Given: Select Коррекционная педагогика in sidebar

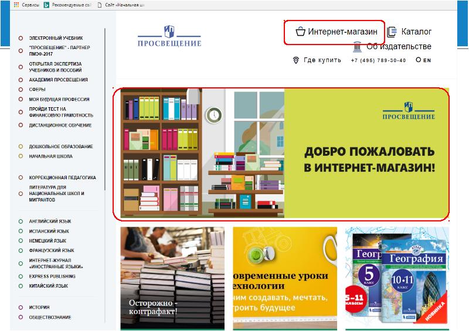Looking at the screenshot, I should 63,178.
